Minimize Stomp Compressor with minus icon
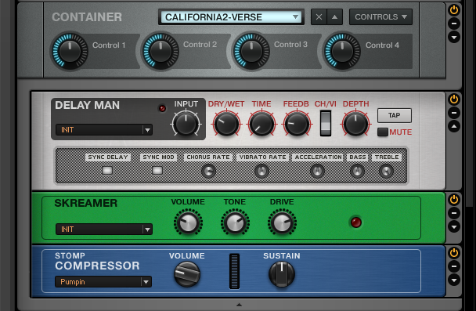This screenshot has width=476, height=311. pos(454,266)
